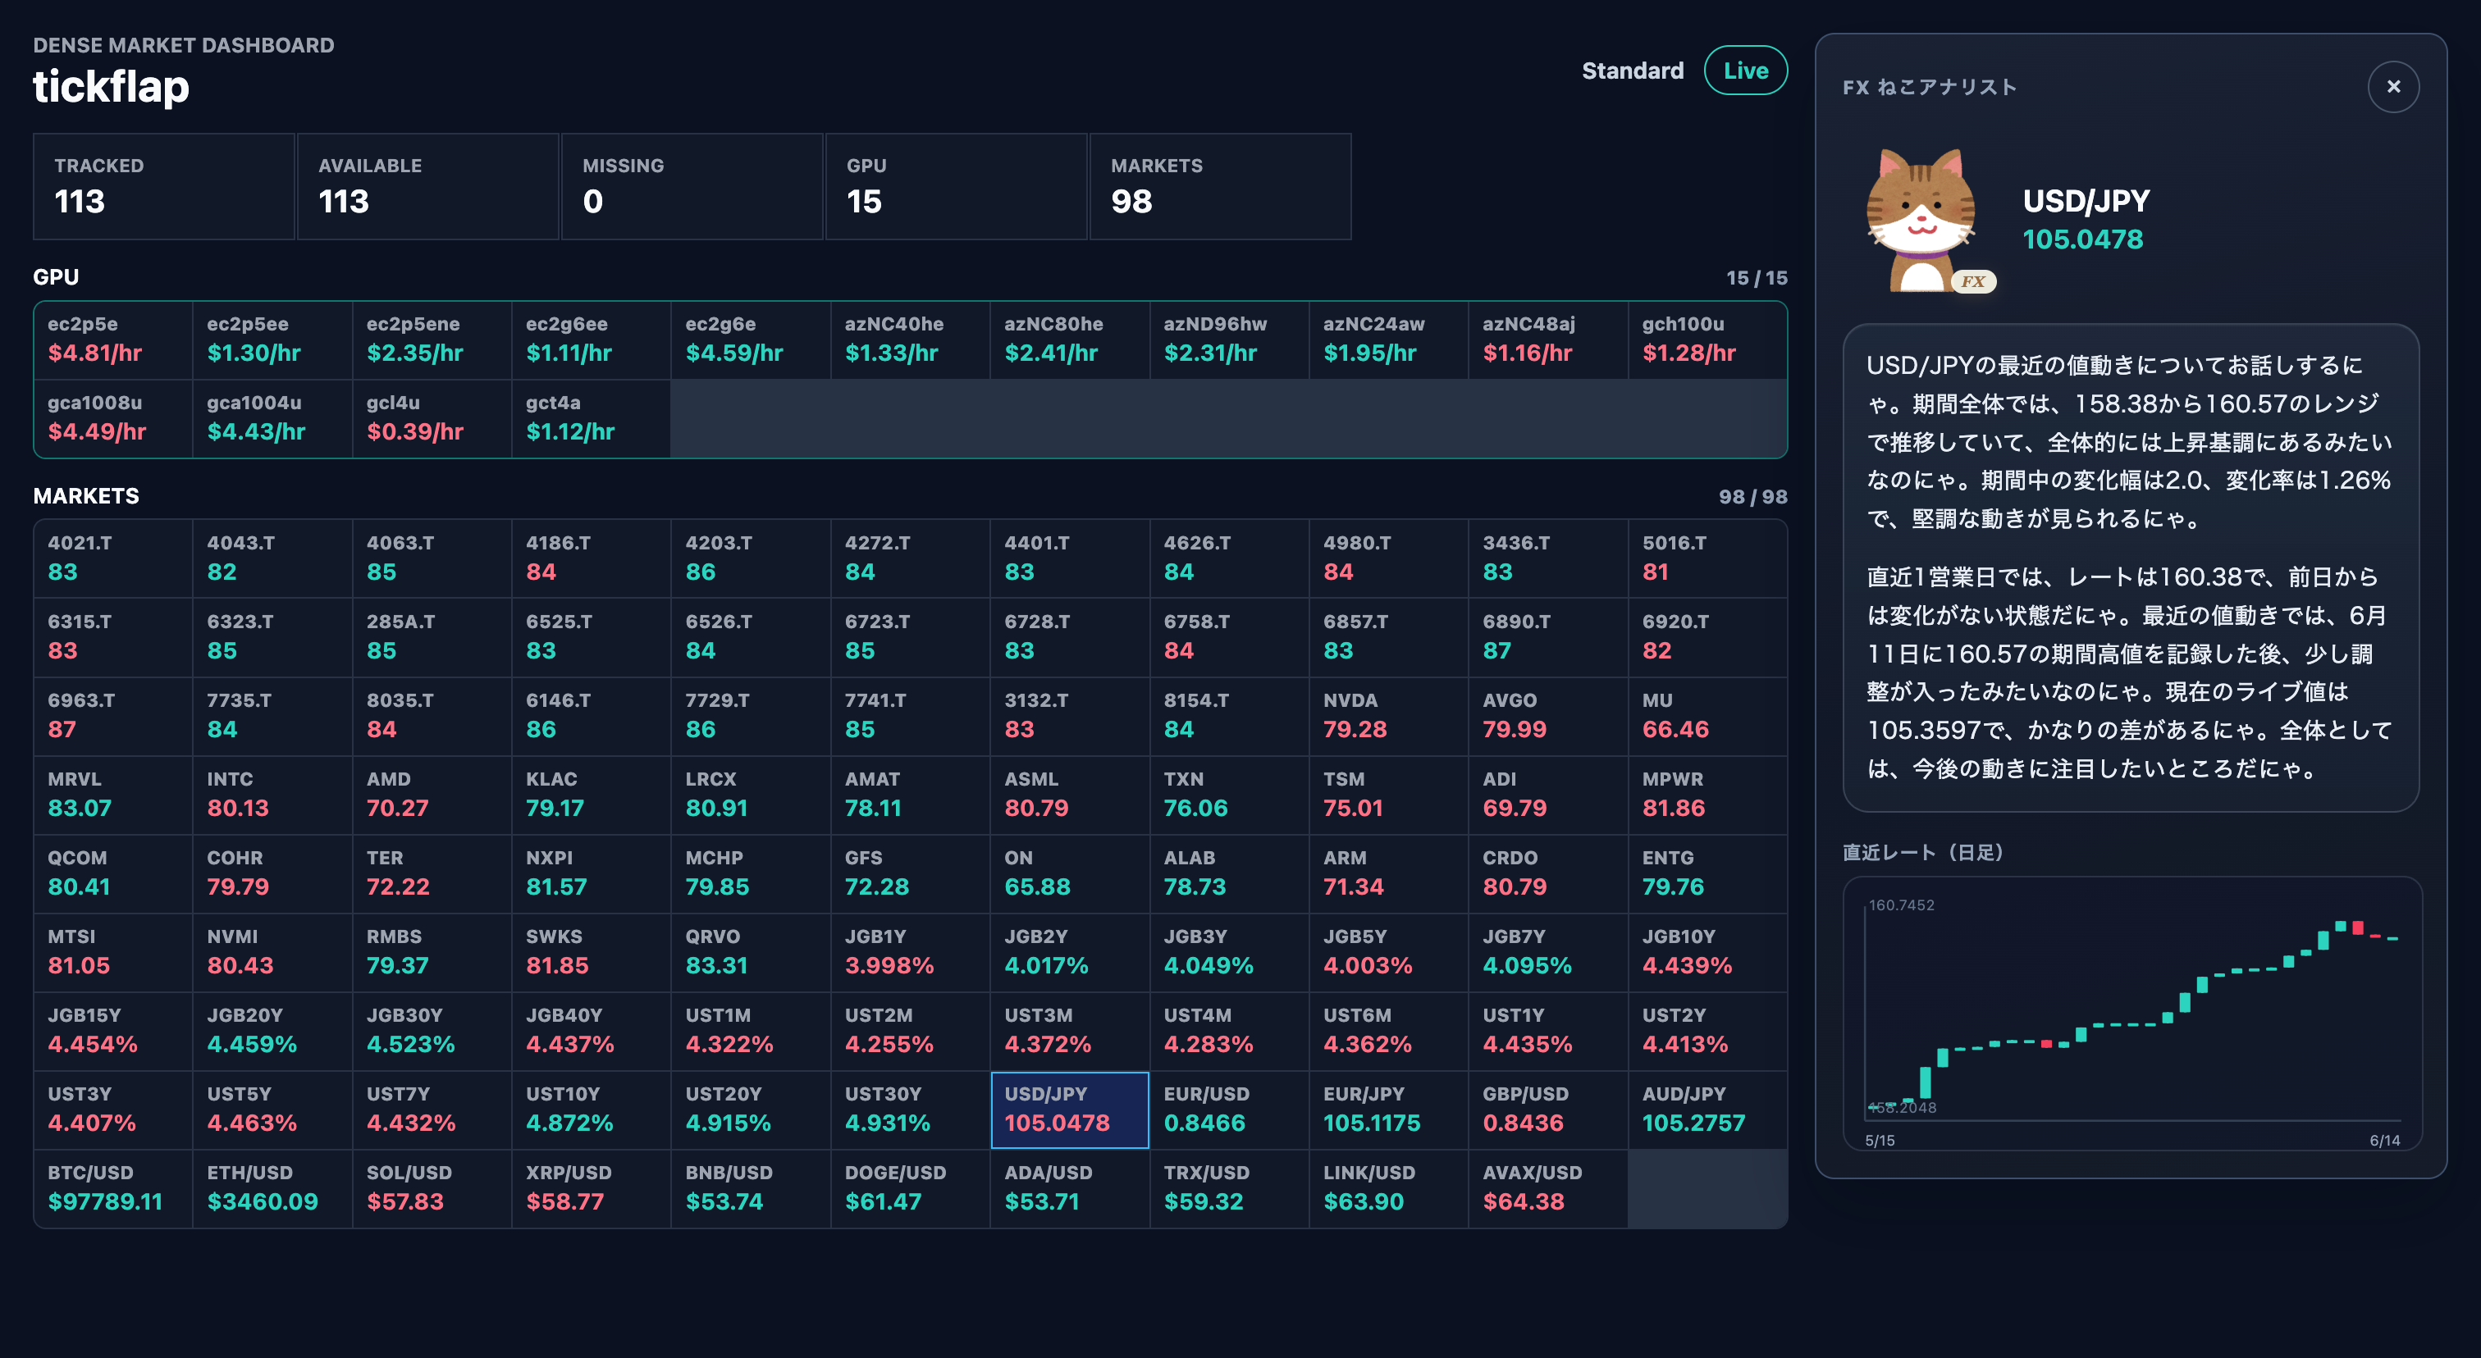Click the MARKETS section header
2481x1358 pixels.
[85, 495]
